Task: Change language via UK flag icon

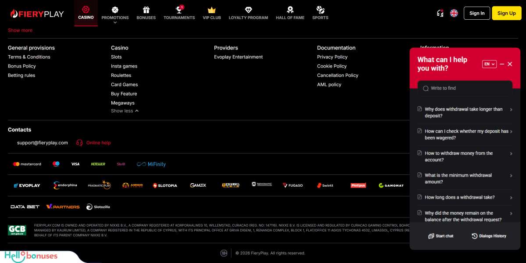Action: [x=454, y=13]
